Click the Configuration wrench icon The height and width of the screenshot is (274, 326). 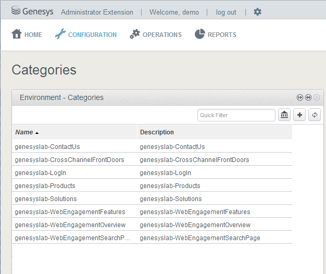60,34
